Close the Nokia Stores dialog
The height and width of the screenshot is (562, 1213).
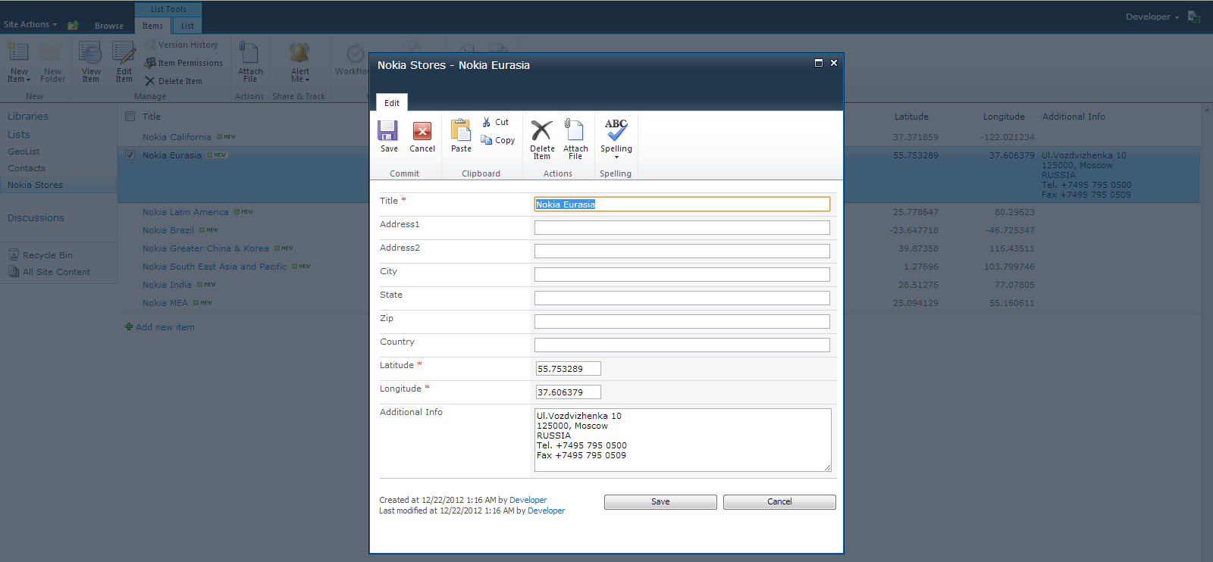click(834, 63)
